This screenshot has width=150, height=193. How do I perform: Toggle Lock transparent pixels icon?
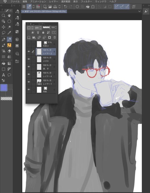click(48, 32)
